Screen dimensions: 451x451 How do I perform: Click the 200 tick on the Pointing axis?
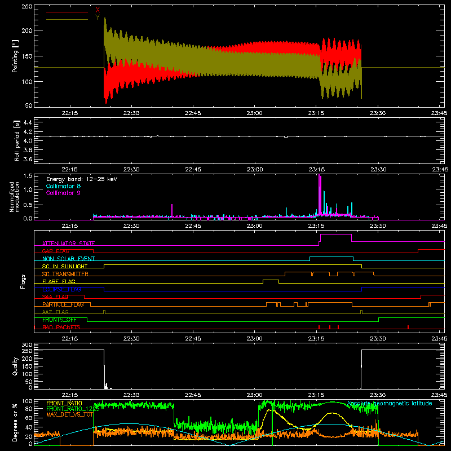(x=27, y=30)
